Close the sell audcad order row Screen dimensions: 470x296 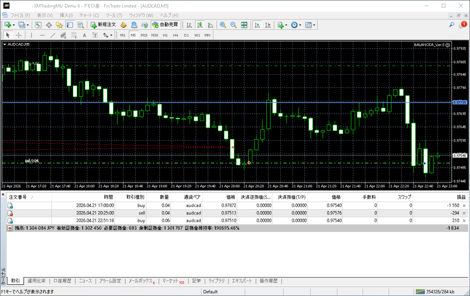pyautogui.click(x=464, y=213)
